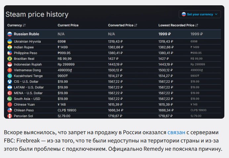Select the MENA - U.S. Dollar row
The width and height of the screenshot is (229, 158).
tap(28, 93)
